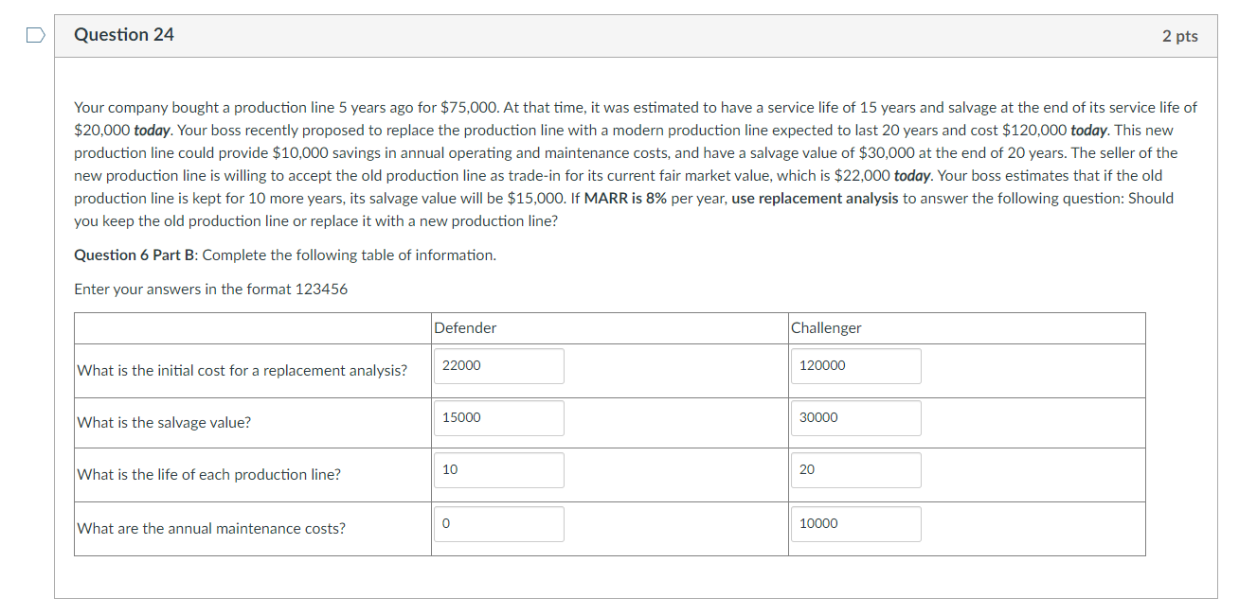The height and width of the screenshot is (615, 1239).
Task: Click the label about life of production line
Action: tap(209, 475)
